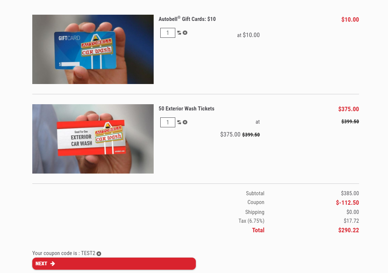This screenshot has width=388, height=273.
Task: Update quantity for the $10 Gift Card
Action: (x=179, y=33)
